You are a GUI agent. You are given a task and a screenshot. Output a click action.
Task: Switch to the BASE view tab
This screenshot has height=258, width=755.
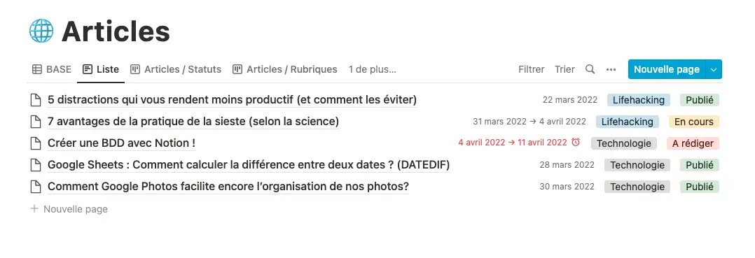point(52,69)
